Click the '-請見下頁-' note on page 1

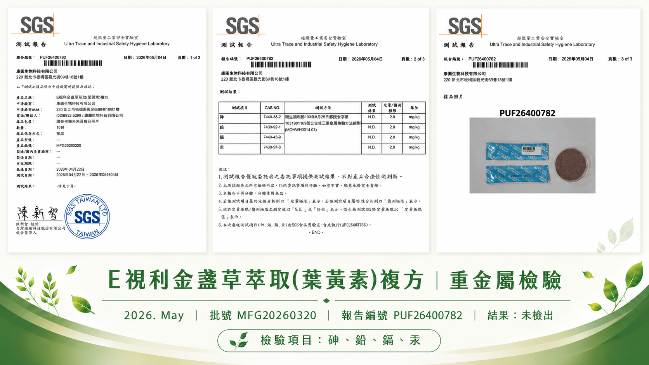[x=66, y=186]
